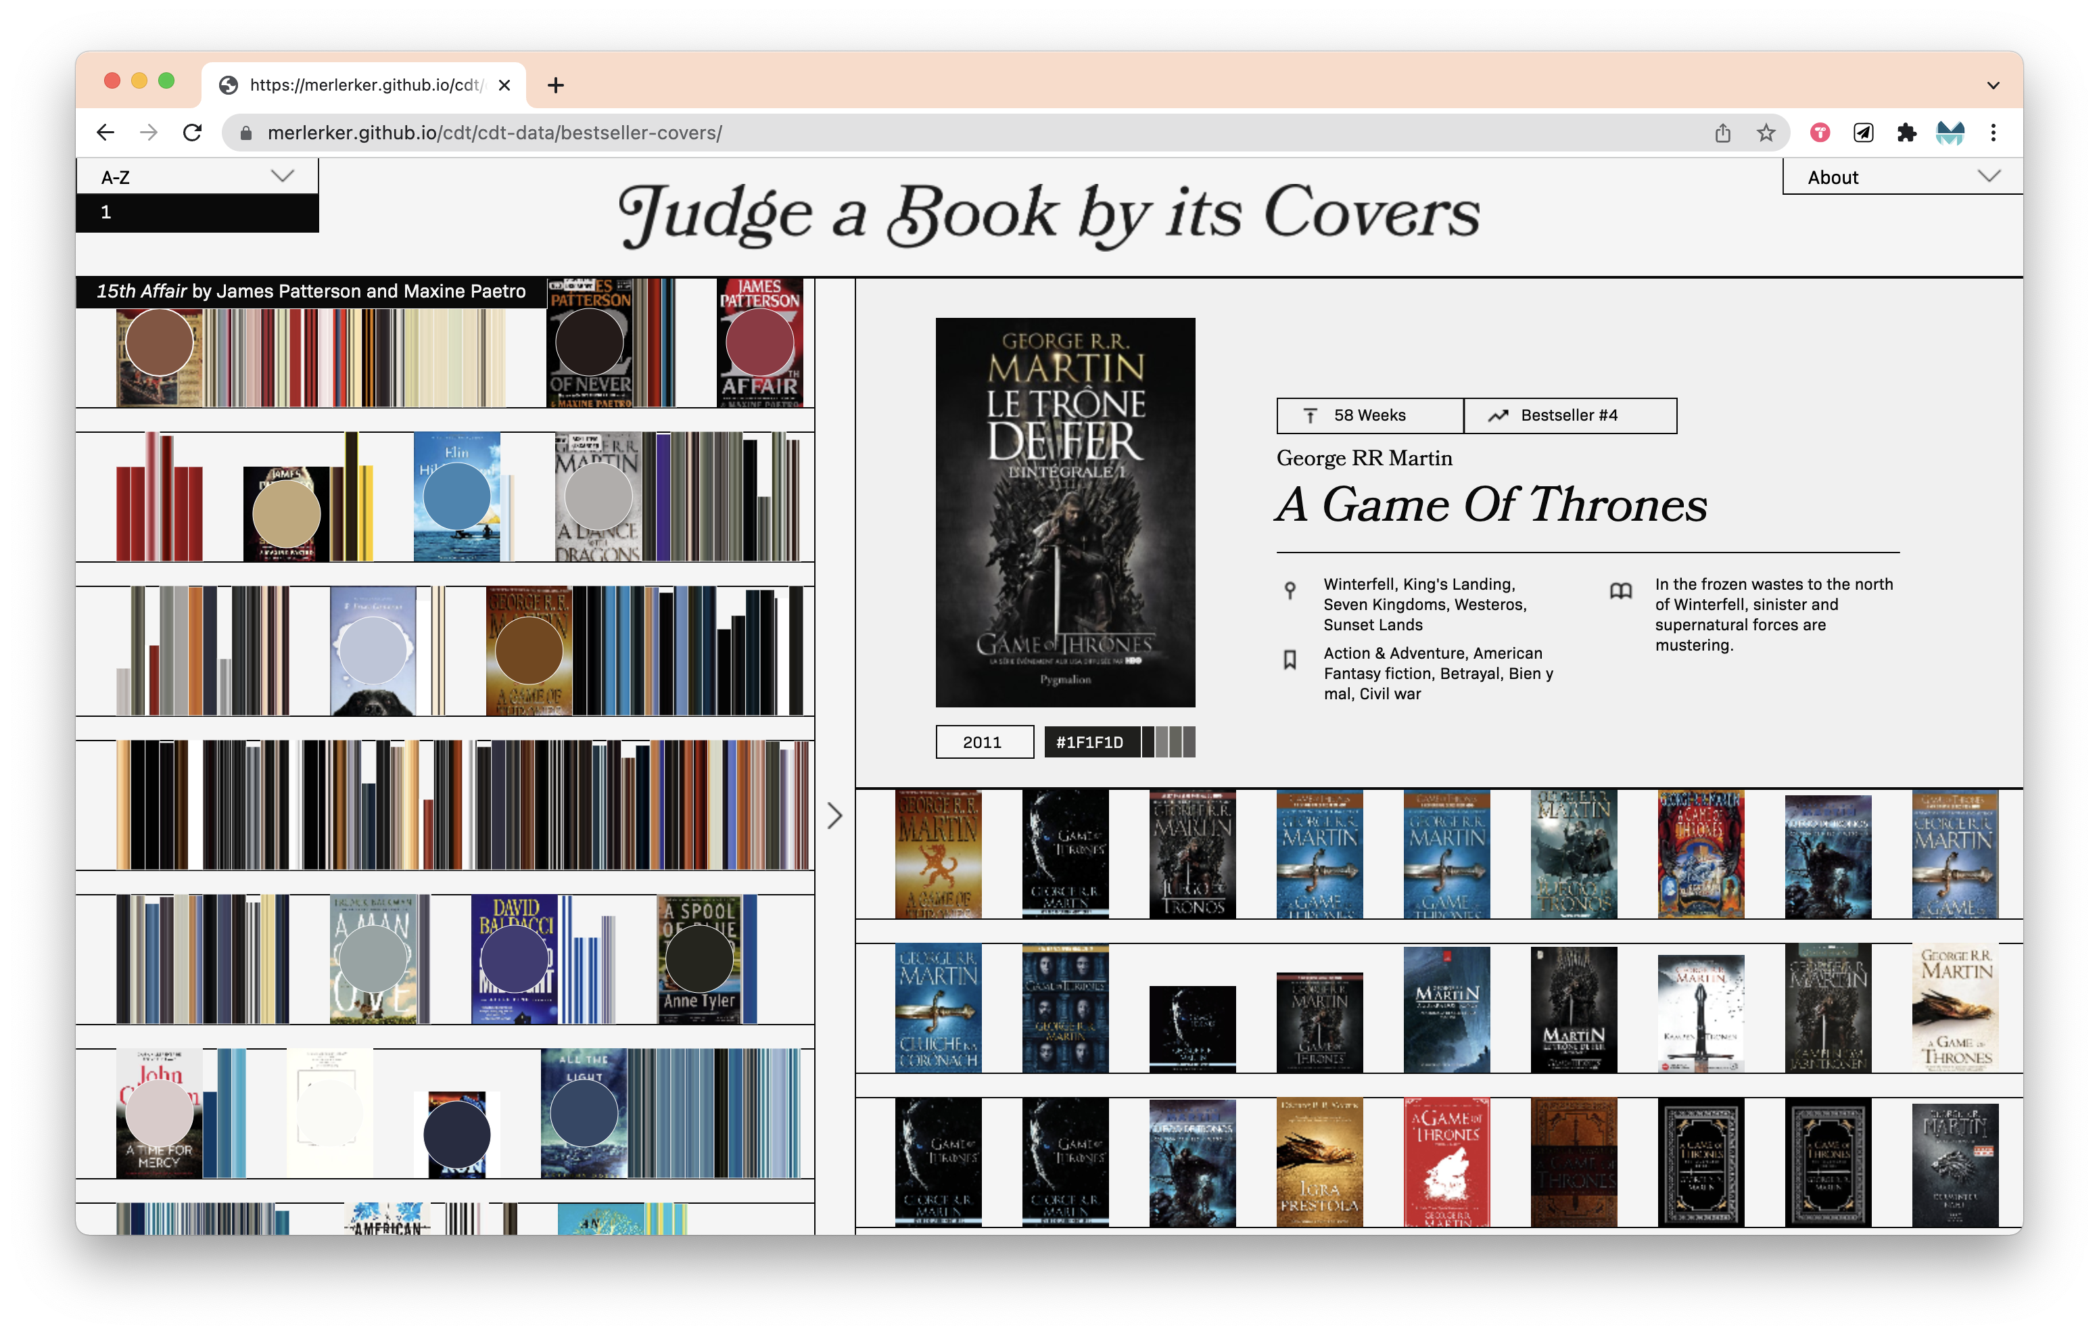
Task: Click the Action & Adventure genres text
Action: click(x=1438, y=673)
